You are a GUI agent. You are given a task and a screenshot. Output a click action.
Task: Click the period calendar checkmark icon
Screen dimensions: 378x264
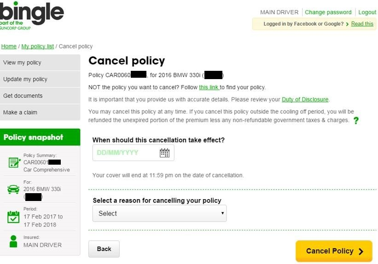[13, 217]
